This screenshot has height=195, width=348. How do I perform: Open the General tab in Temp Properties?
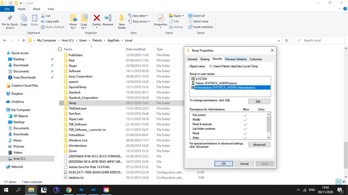(x=192, y=59)
